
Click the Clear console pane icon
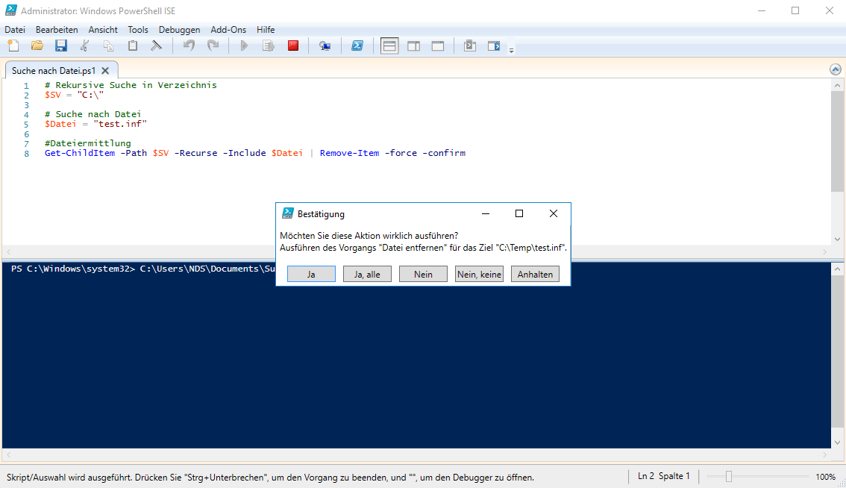pyautogui.click(x=157, y=46)
